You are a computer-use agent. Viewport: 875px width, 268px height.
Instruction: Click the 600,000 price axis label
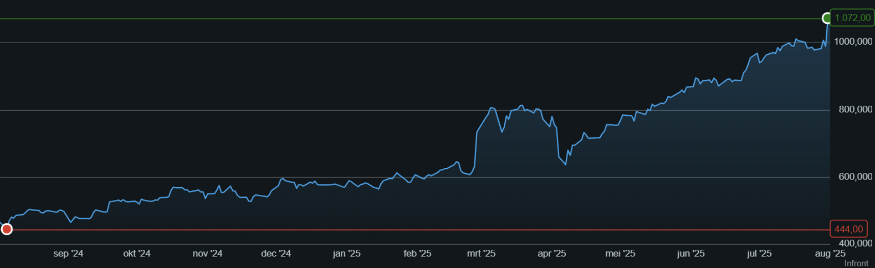[x=855, y=177]
